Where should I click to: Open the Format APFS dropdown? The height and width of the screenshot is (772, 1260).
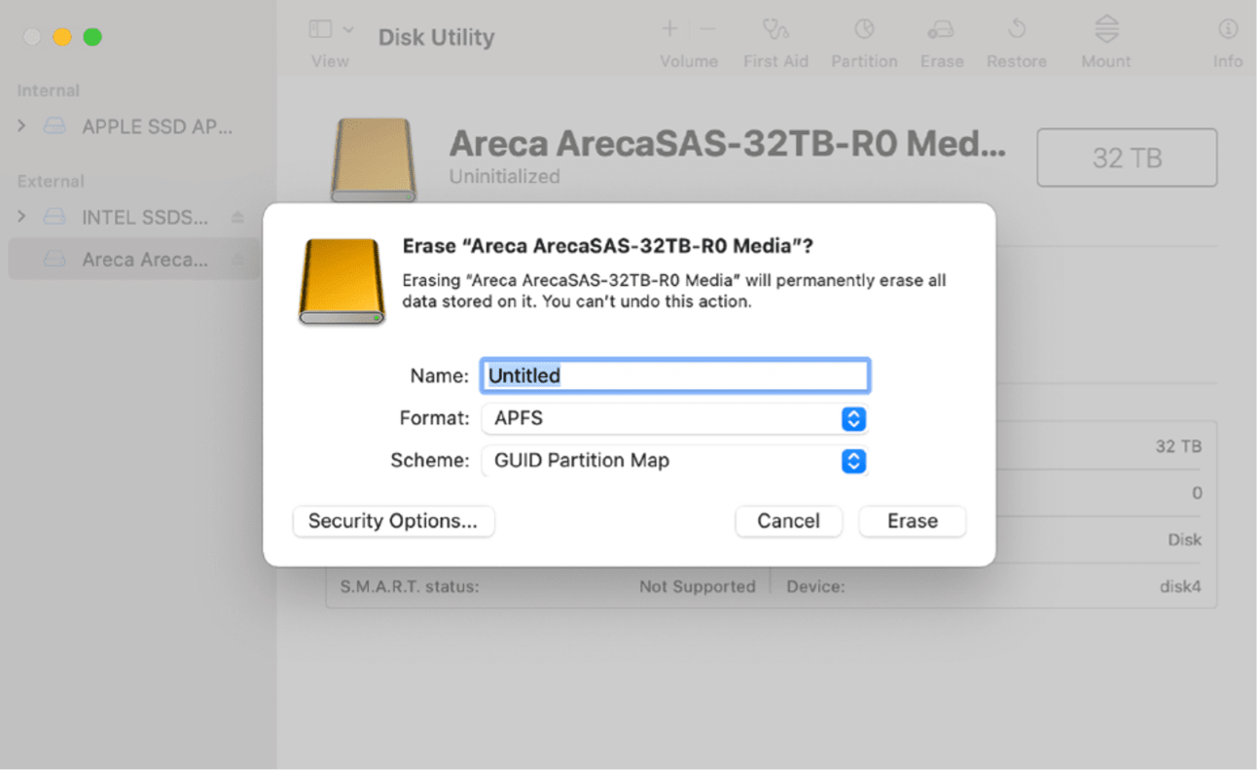[674, 419]
